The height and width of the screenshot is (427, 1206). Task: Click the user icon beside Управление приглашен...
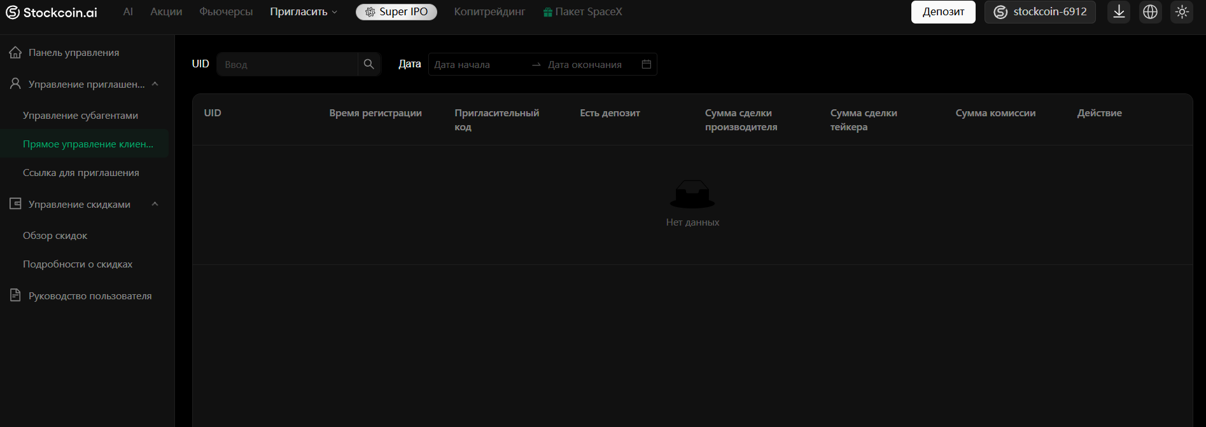pyautogui.click(x=15, y=84)
